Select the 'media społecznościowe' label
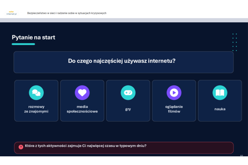 pyautogui.click(x=82, y=109)
